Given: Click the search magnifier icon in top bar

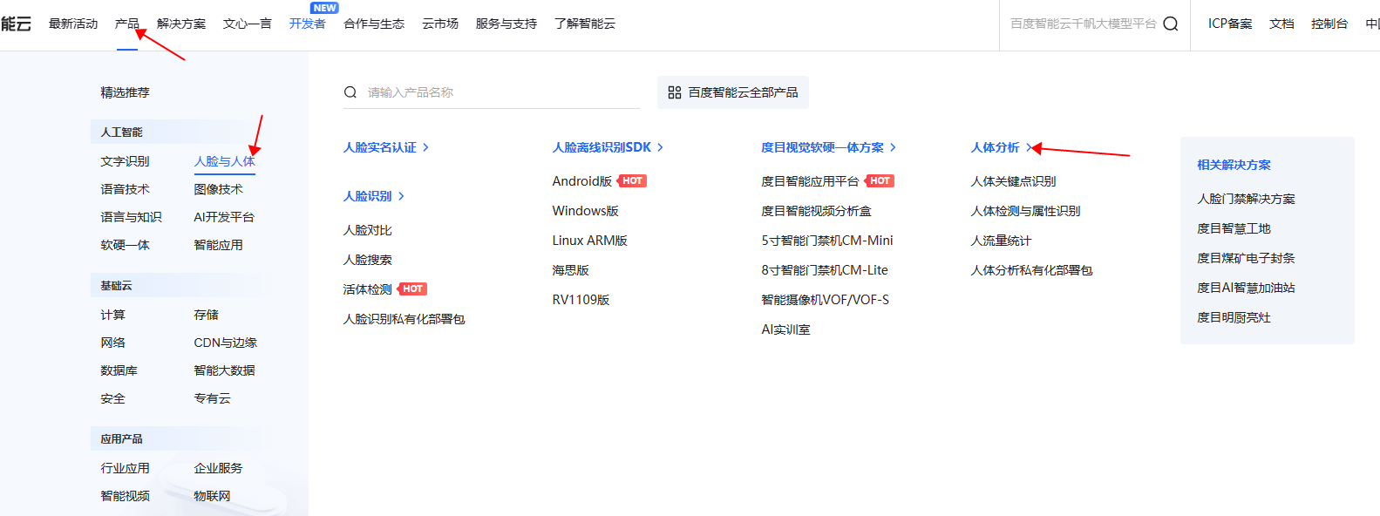Looking at the screenshot, I should tap(1171, 24).
